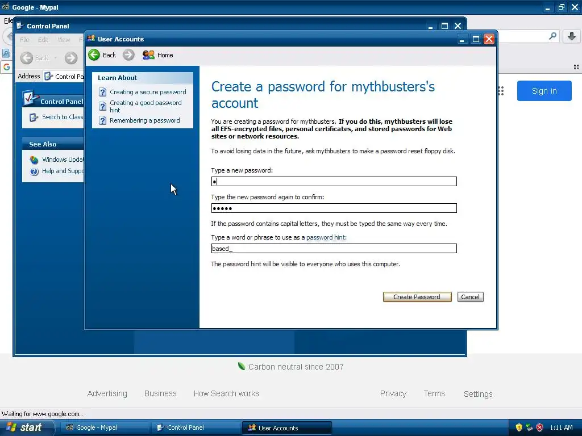
Task: Click the browser search magnifier icon
Action: 552,36
